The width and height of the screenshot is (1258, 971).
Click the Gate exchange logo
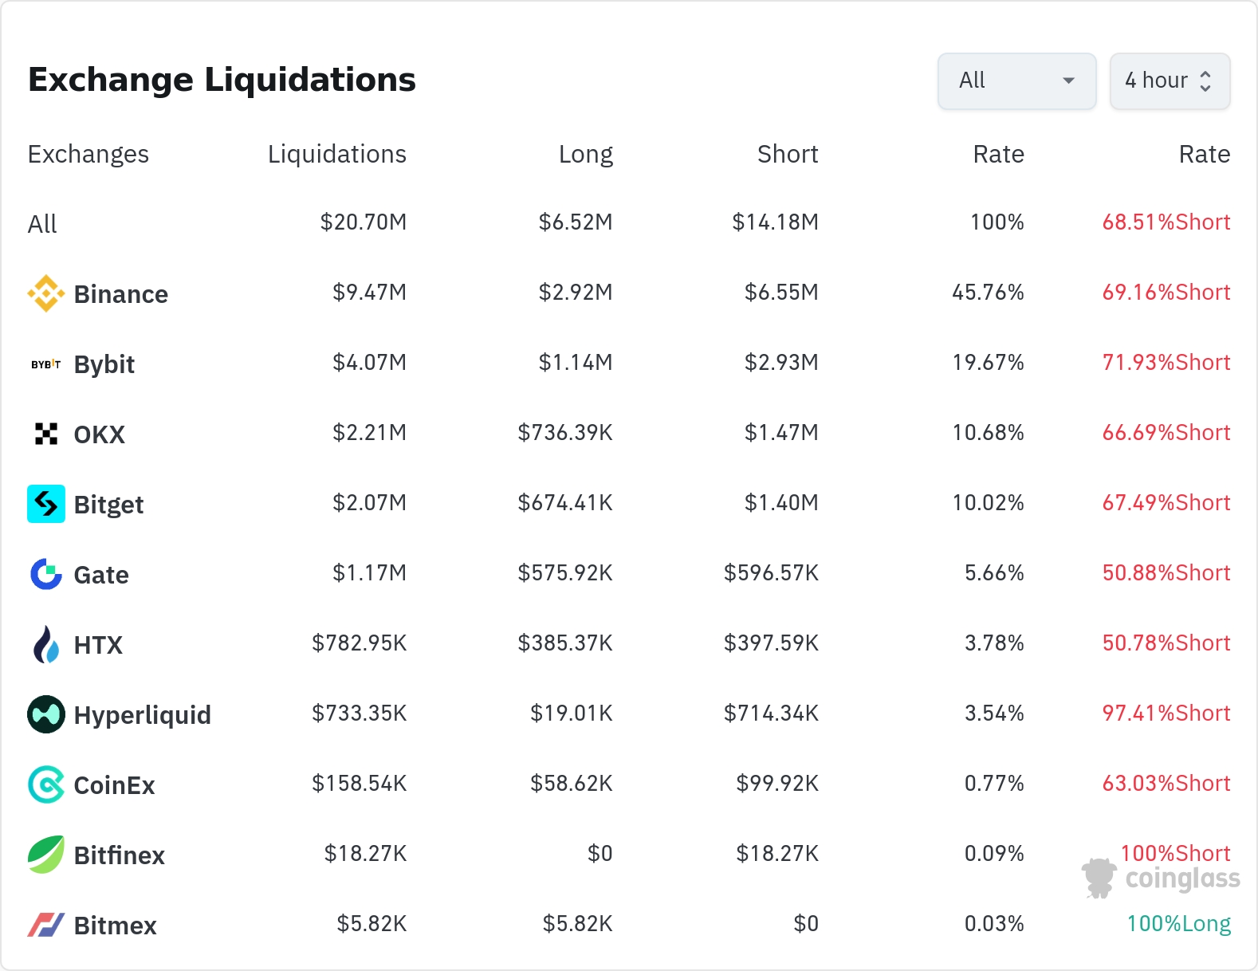tap(46, 574)
